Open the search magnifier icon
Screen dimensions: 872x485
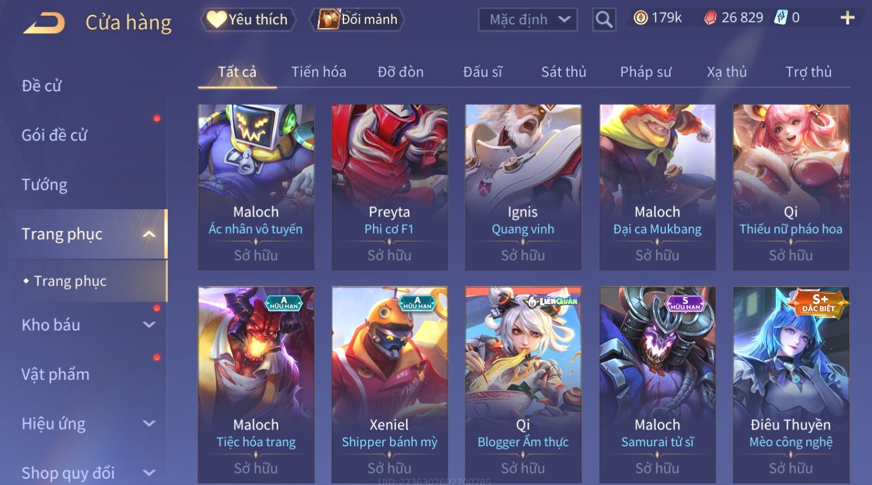click(604, 20)
